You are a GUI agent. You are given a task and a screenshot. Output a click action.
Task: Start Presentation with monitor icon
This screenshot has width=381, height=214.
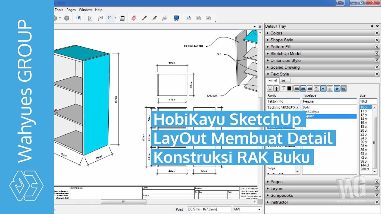tap(176, 18)
